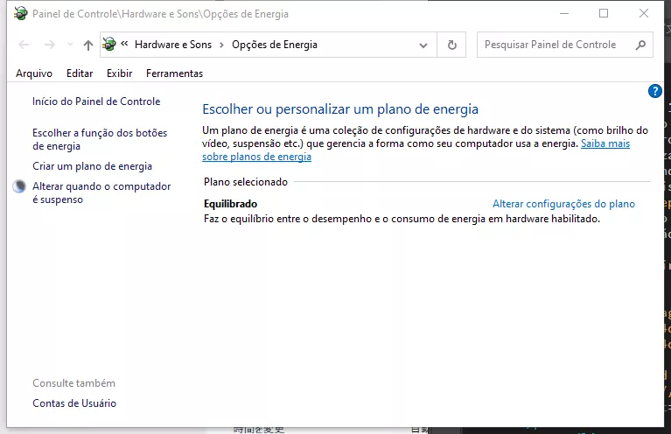Click the search magnifier icon
671x434 pixels.
tap(640, 45)
